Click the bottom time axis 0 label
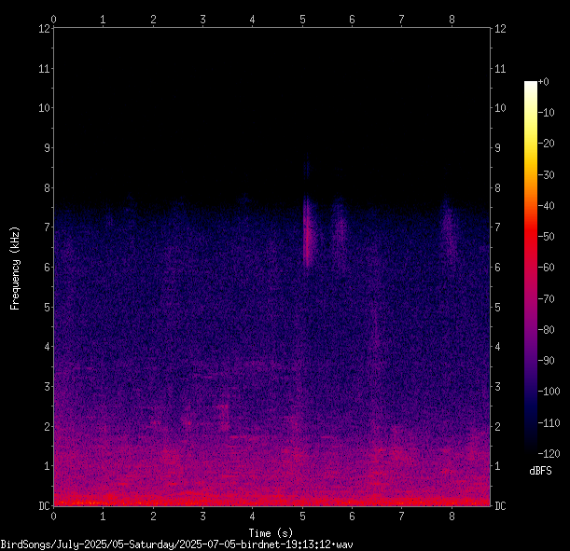The image size is (570, 551). coord(54,516)
